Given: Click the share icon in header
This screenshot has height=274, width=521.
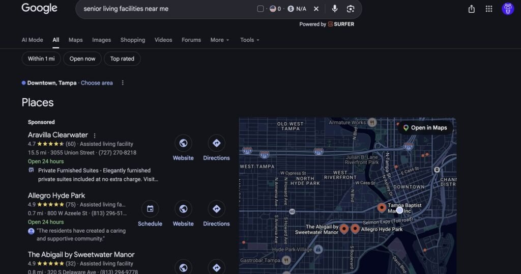Looking at the screenshot, I should pos(471,9).
